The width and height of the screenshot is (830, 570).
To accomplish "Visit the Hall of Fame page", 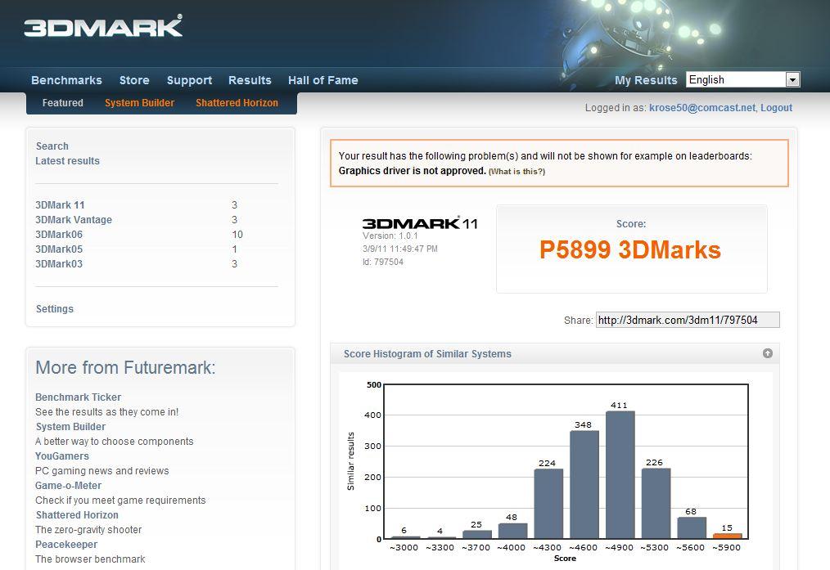I will coord(323,80).
